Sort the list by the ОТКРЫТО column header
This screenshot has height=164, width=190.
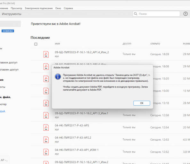point(155,44)
